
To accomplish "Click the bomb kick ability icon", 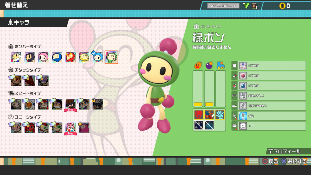I will pos(209,115).
